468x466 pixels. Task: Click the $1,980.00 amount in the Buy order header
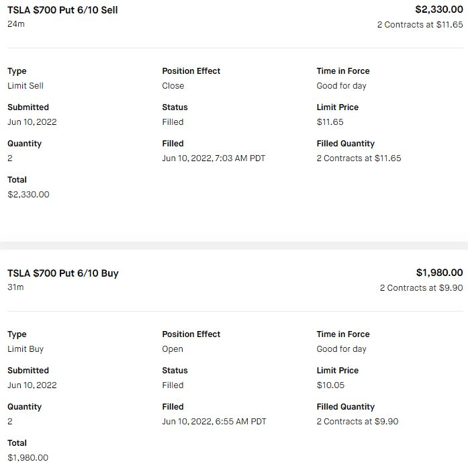tap(439, 273)
